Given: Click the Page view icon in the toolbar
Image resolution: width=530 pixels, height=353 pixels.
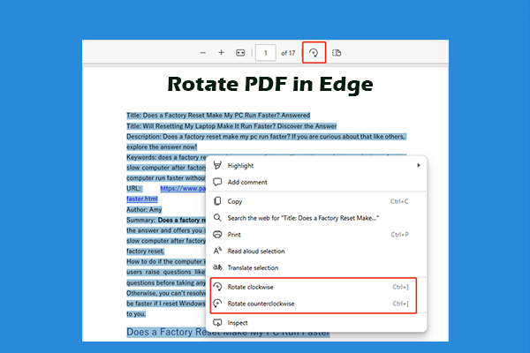Looking at the screenshot, I should pos(337,53).
